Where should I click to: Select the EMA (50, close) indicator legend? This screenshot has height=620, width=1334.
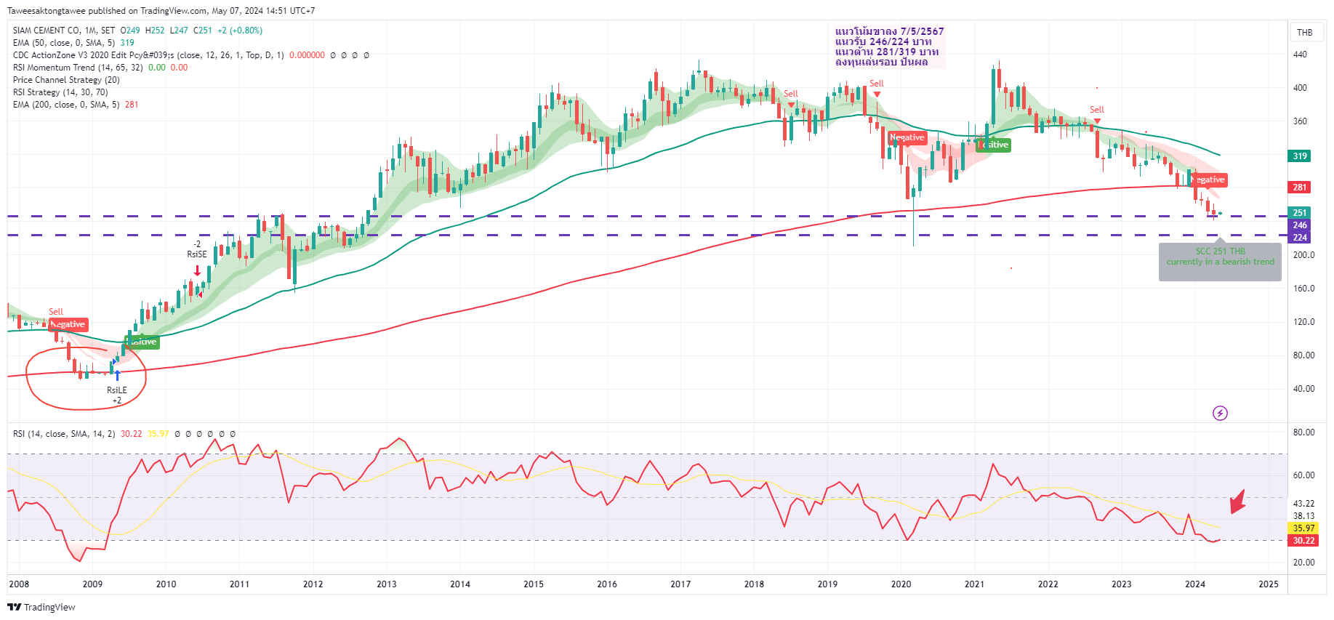point(73,43)
